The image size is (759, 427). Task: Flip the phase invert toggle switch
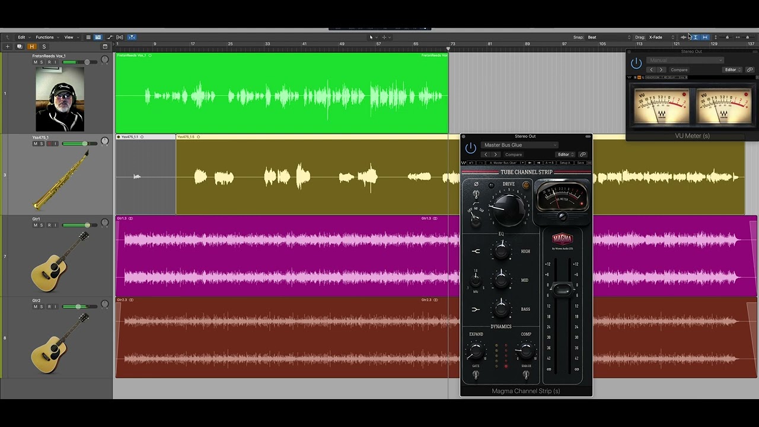click(x=476, y=194)
